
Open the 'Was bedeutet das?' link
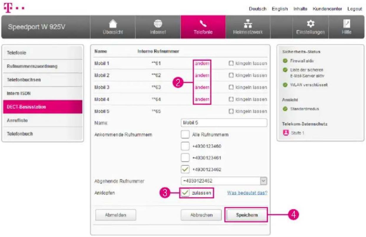click(x=247, y=193)
